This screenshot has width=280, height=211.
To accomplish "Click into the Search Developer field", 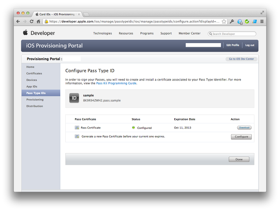I will click(x=232, y=34).
